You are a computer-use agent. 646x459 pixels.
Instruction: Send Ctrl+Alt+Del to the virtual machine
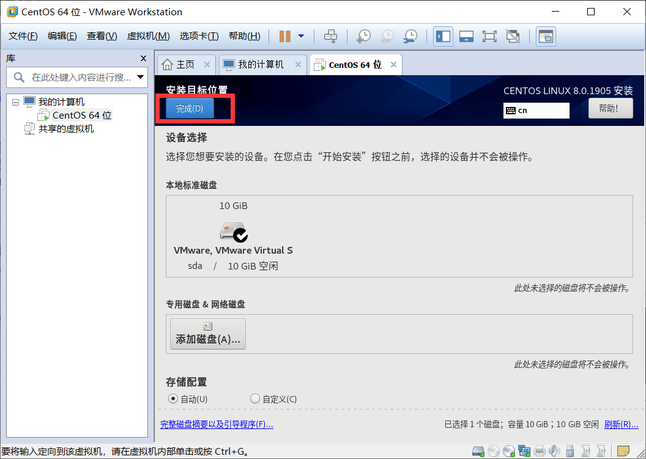330,36
